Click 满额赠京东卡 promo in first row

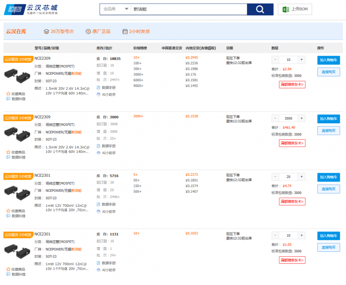[292, 84]
